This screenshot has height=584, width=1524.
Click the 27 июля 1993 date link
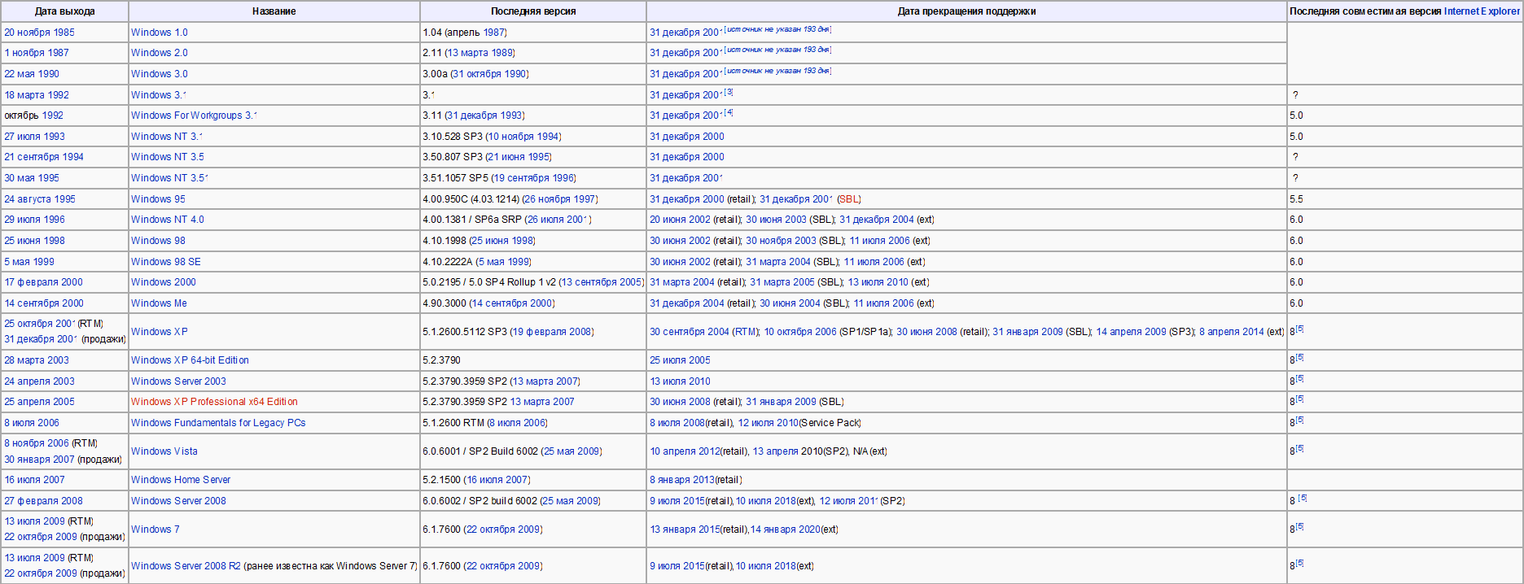pyautogui.click(x=34, y=137)
